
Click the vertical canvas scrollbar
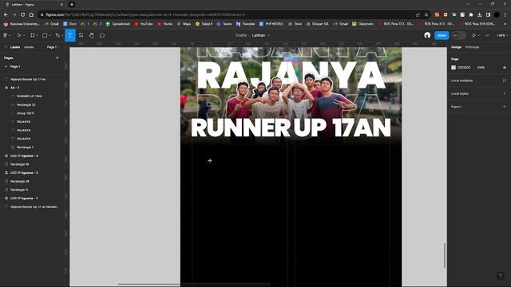445,255
